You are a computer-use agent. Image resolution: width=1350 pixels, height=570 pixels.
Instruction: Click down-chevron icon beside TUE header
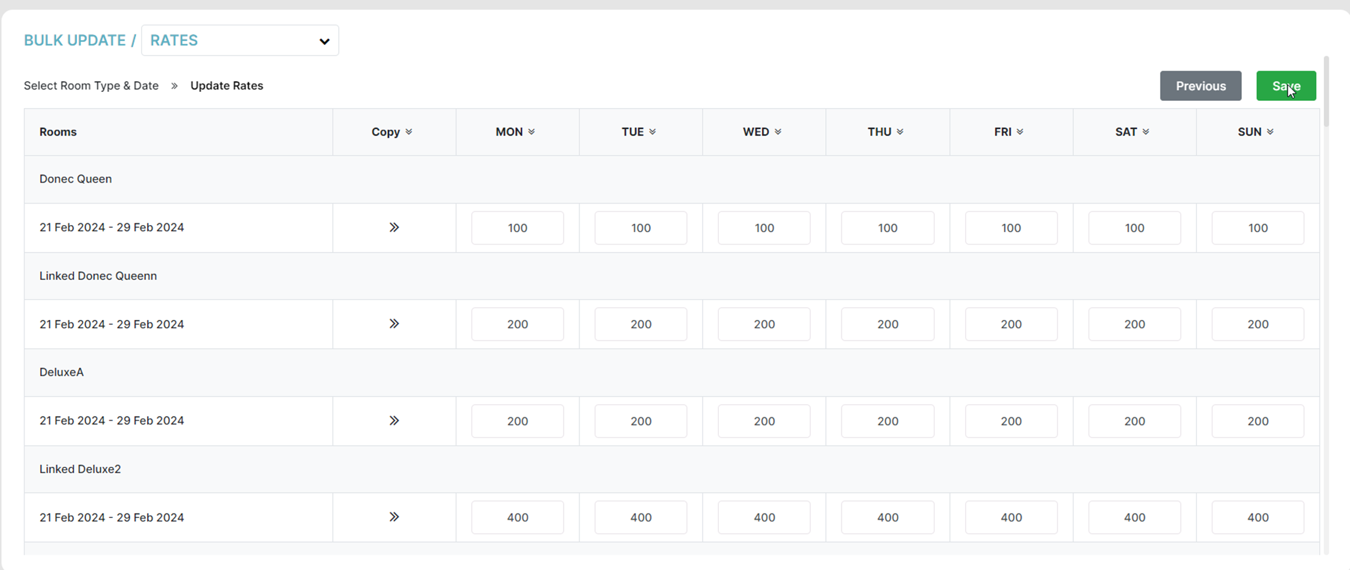point(653,132)
